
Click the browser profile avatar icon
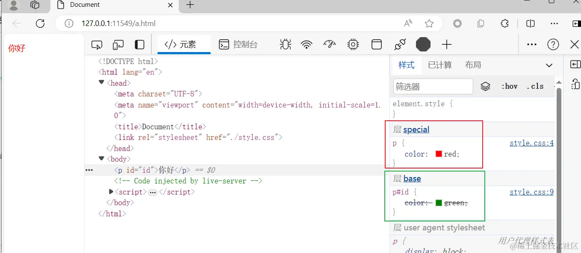click(14, 5)
